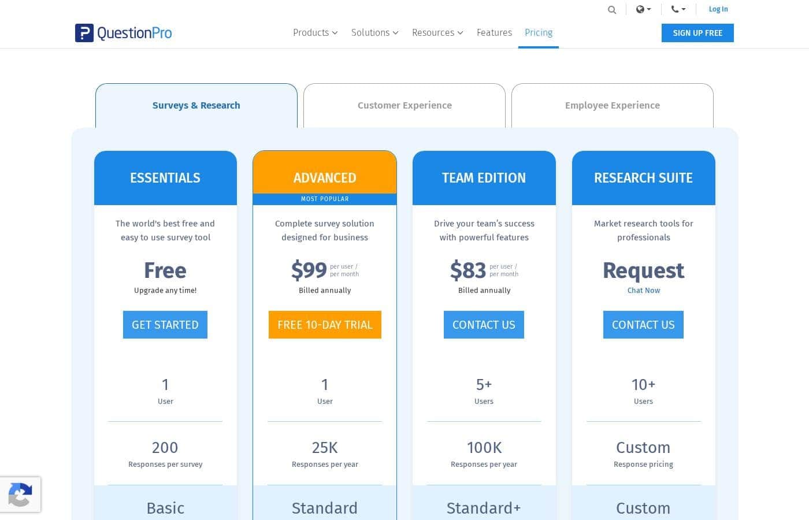Screen dimensions: 809x520
Task: Click the 10+ Users value
Action: (643, 385)
